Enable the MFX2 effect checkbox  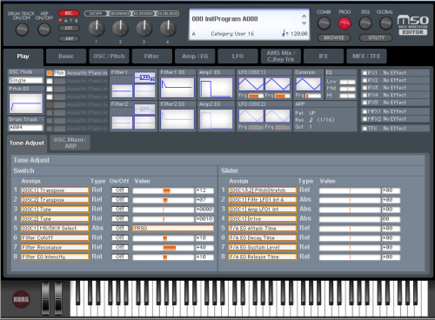click(365, 119)
